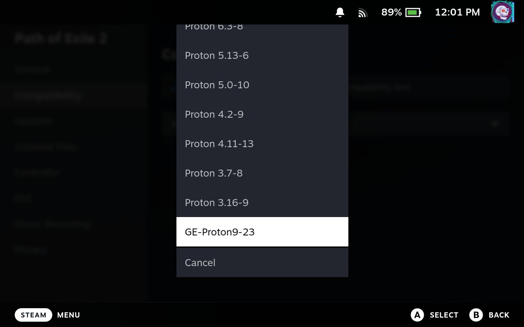
Task: Check the wireless network status icon
Action: (x=363, y=13)
